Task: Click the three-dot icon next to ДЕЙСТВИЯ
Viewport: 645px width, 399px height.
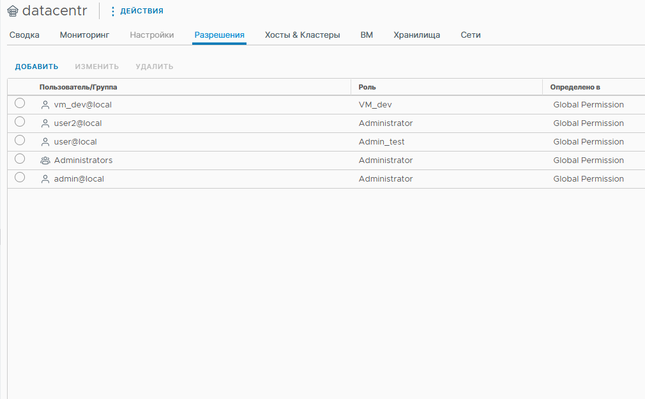Action: (x=112, y=11)
